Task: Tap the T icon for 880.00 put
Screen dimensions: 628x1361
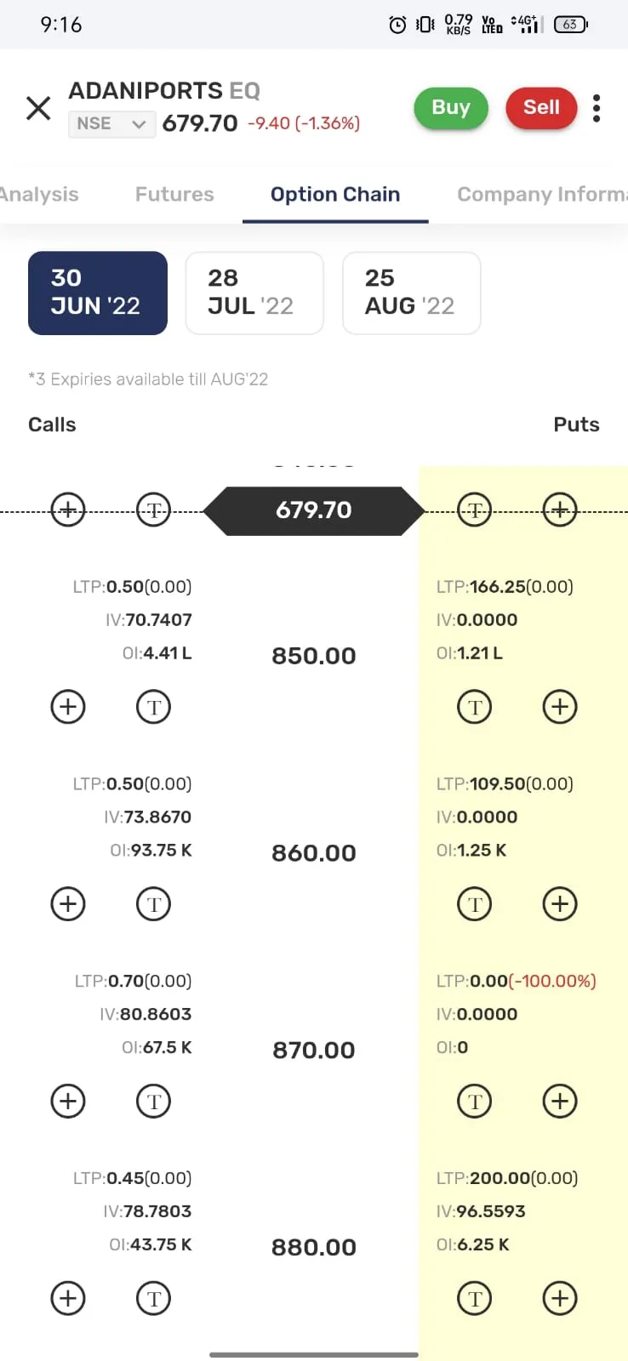Action: 475,1299
